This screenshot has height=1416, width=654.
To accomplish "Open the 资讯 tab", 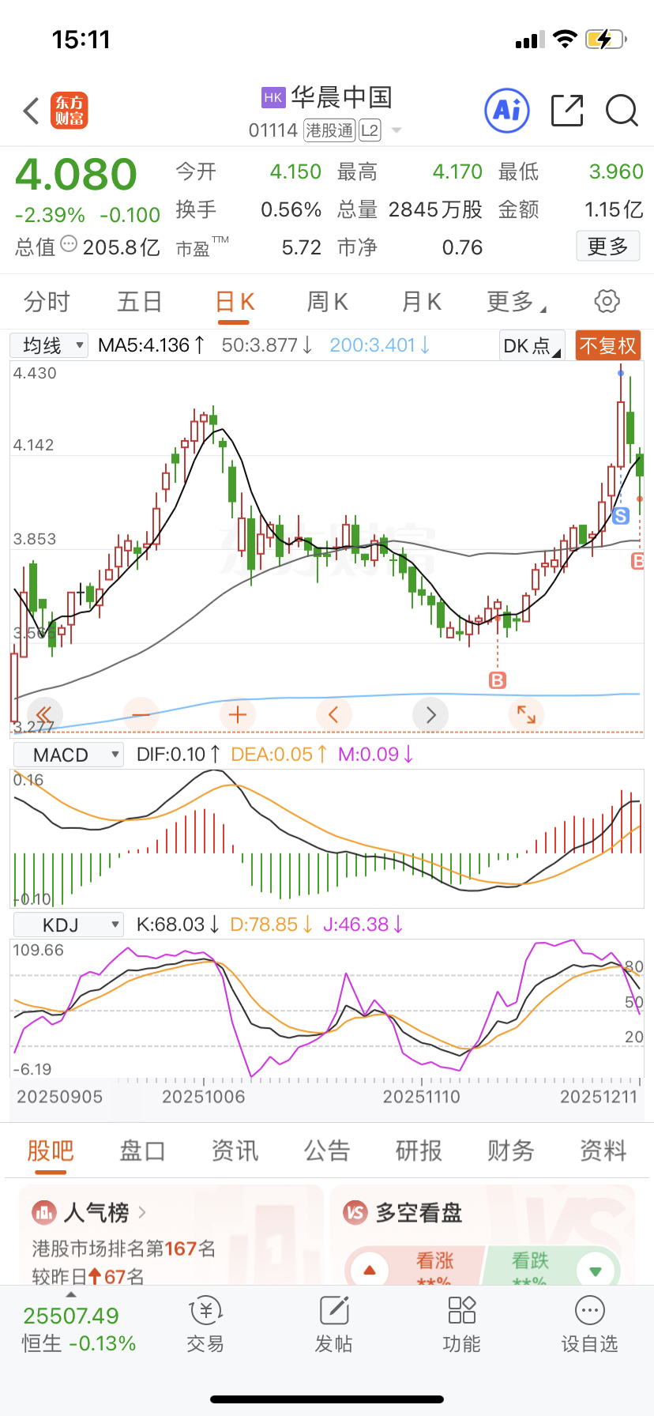I will (235, 1150).
